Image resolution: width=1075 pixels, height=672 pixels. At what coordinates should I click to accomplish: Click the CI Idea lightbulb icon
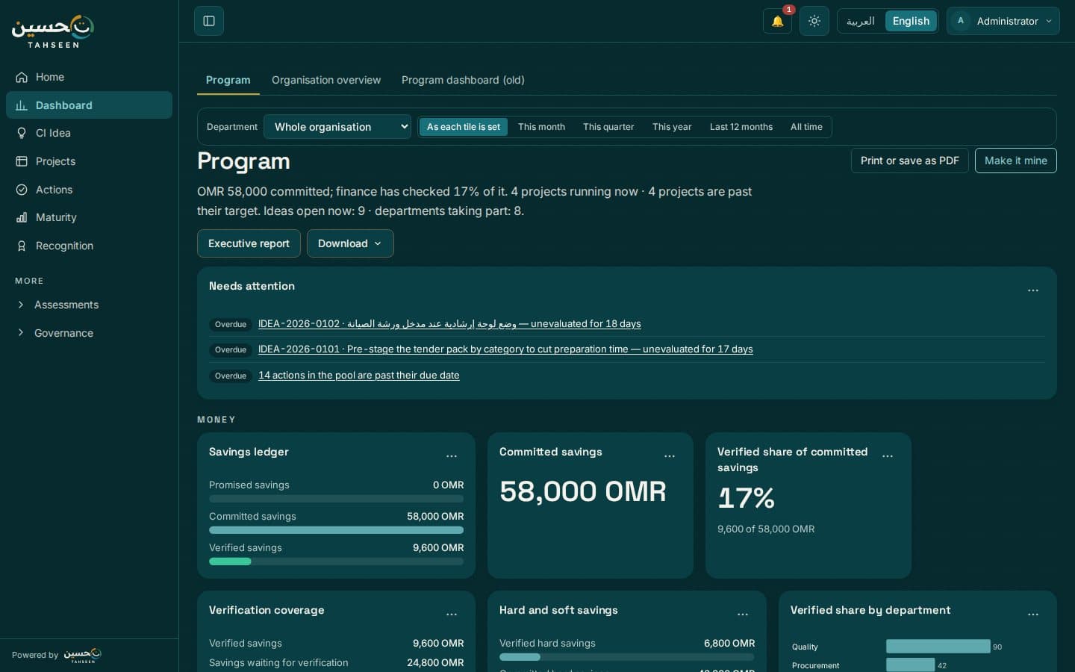pos(22,133)
